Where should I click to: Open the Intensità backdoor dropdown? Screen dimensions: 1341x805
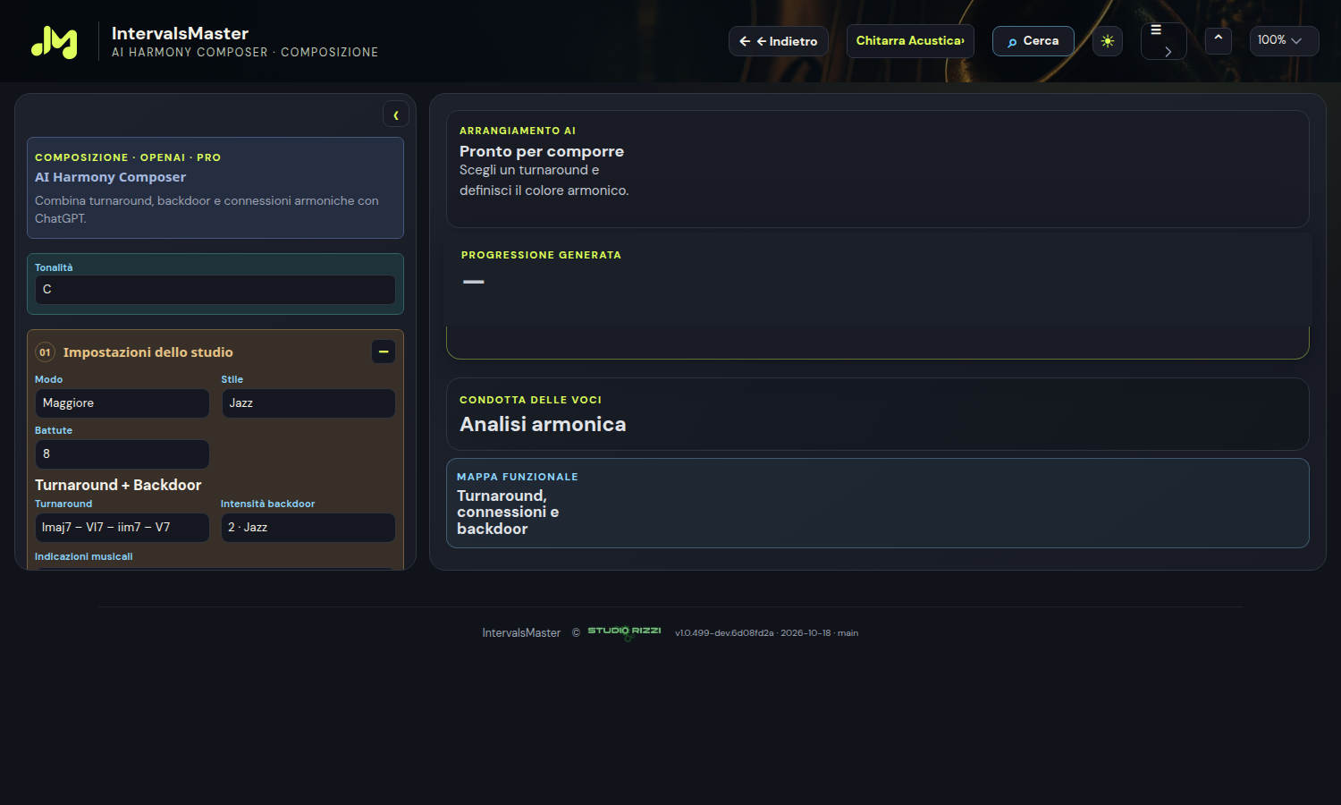pyautogui.click(x=308, y=528)
